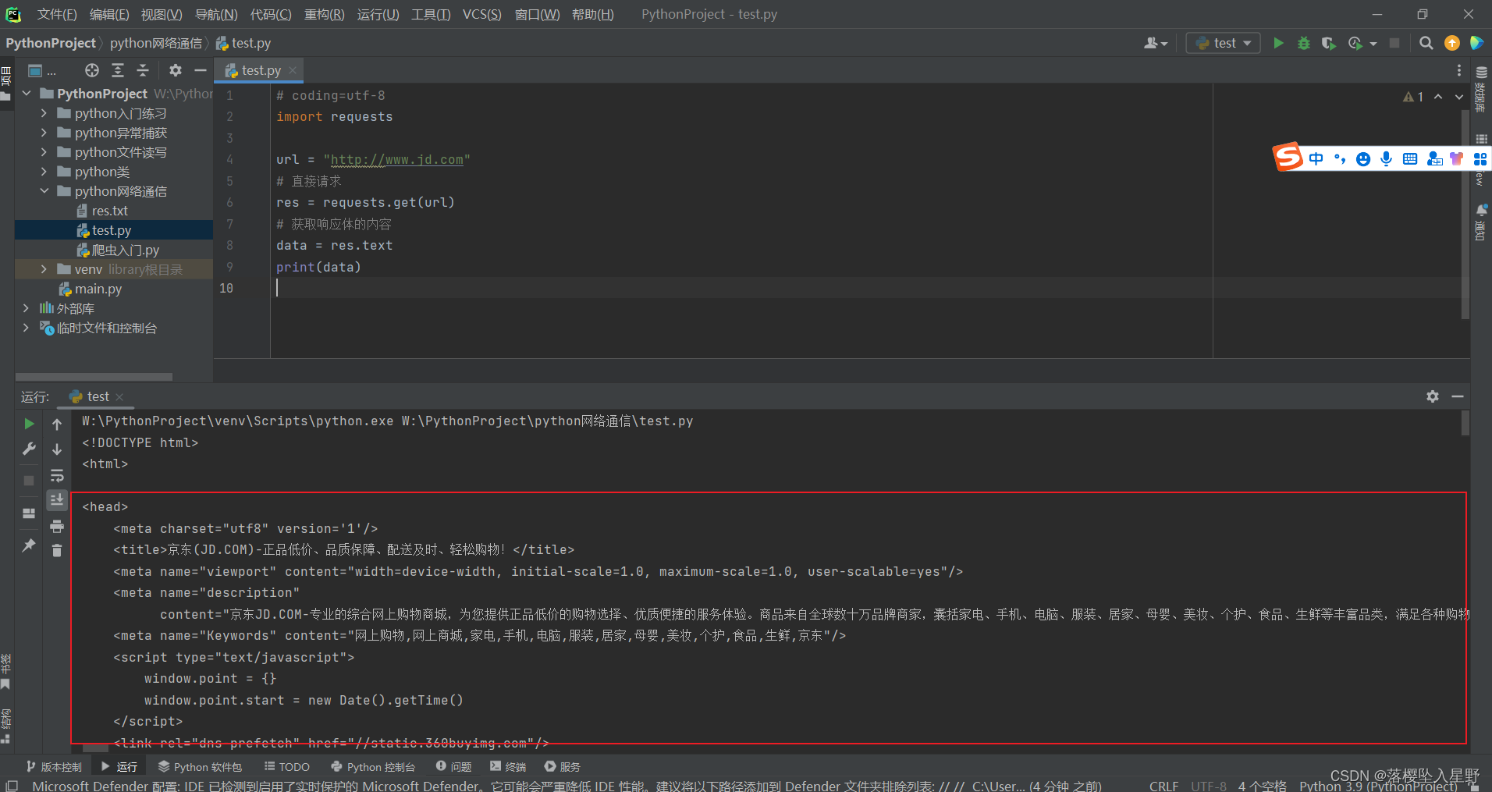The height and width of the screenshot is (792, 1492).
Task: Expand the venv library folder
Action: pyautogui.click(x=44, y=269)
